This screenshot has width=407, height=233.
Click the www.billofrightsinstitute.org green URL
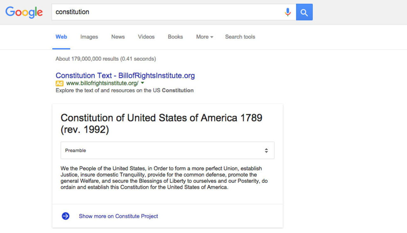coord(102,83)
